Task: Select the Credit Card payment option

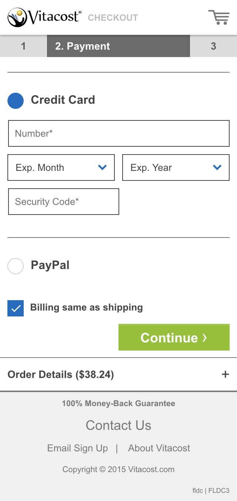Action: coord(16,100)
